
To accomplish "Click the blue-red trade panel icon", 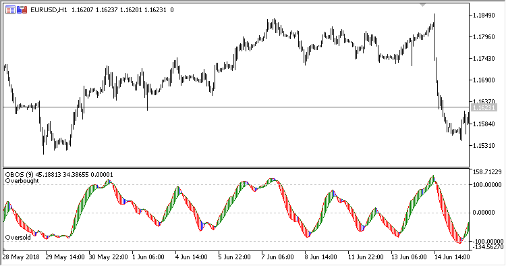I will coord(22,10).
